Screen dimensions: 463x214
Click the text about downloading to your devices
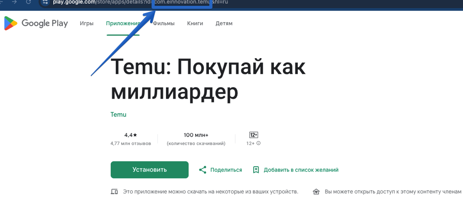pyautogui.click(x=211, y=192)
